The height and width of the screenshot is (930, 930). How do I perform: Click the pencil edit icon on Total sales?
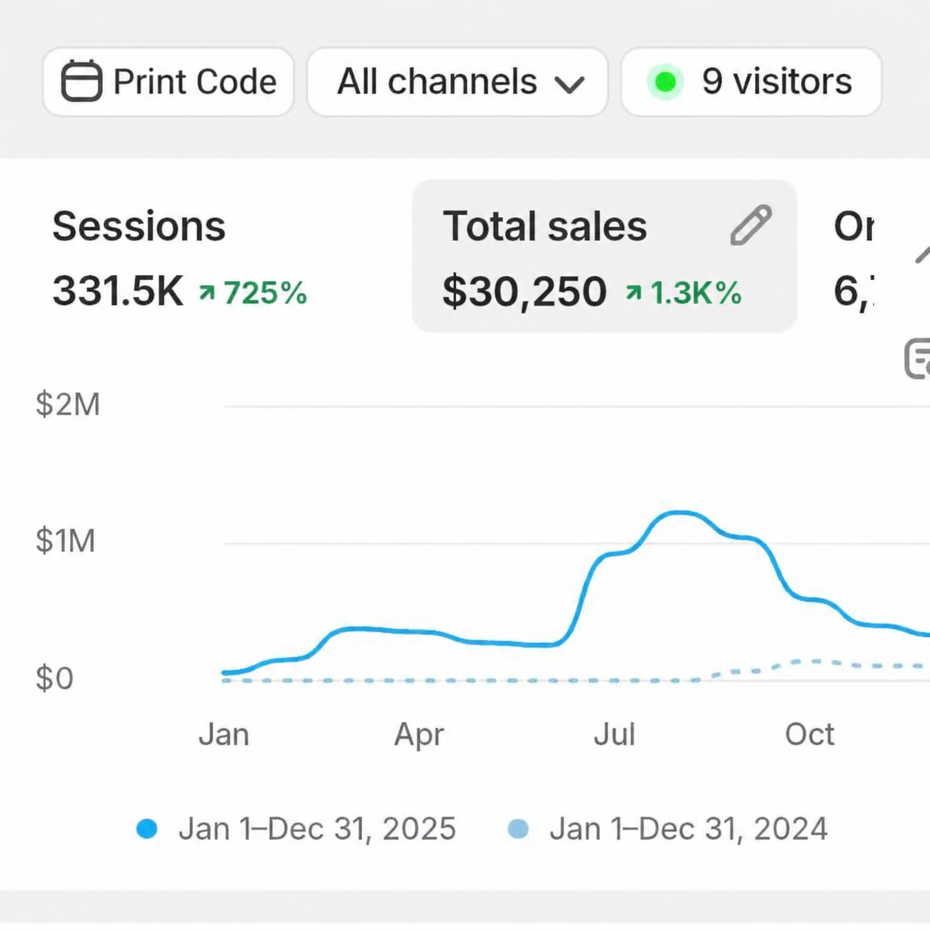point(751,225)
